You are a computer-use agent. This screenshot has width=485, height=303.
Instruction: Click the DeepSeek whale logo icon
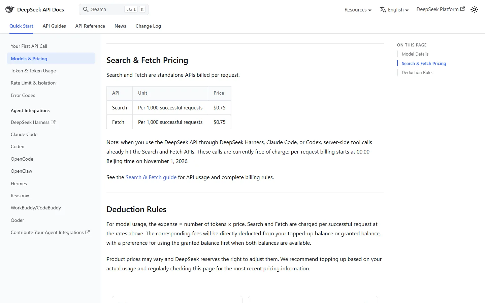10,9
